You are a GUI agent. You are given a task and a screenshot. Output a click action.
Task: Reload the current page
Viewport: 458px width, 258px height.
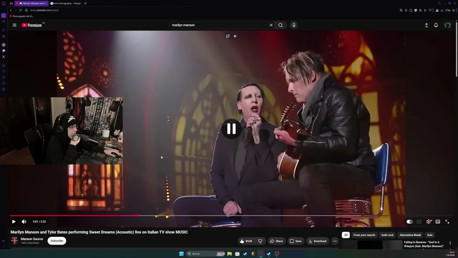[x=20, y=10]
